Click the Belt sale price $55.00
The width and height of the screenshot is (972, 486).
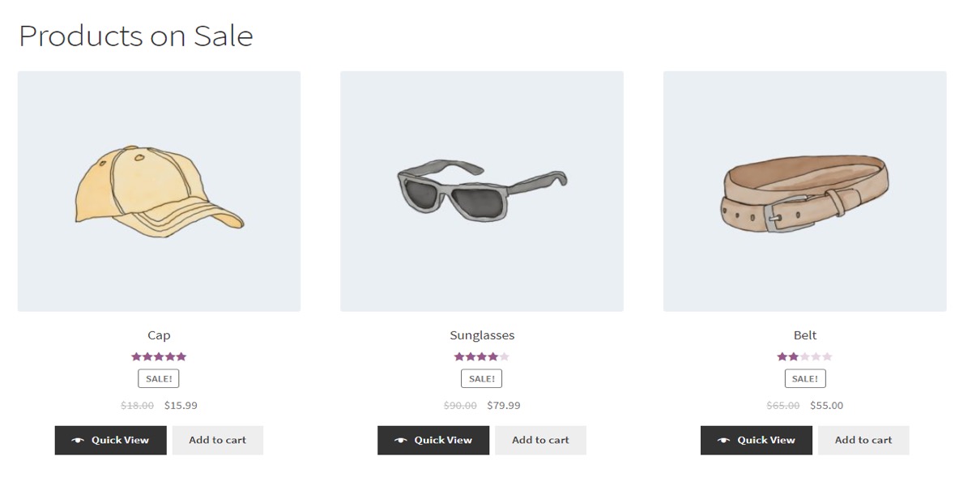coord(826,406)
